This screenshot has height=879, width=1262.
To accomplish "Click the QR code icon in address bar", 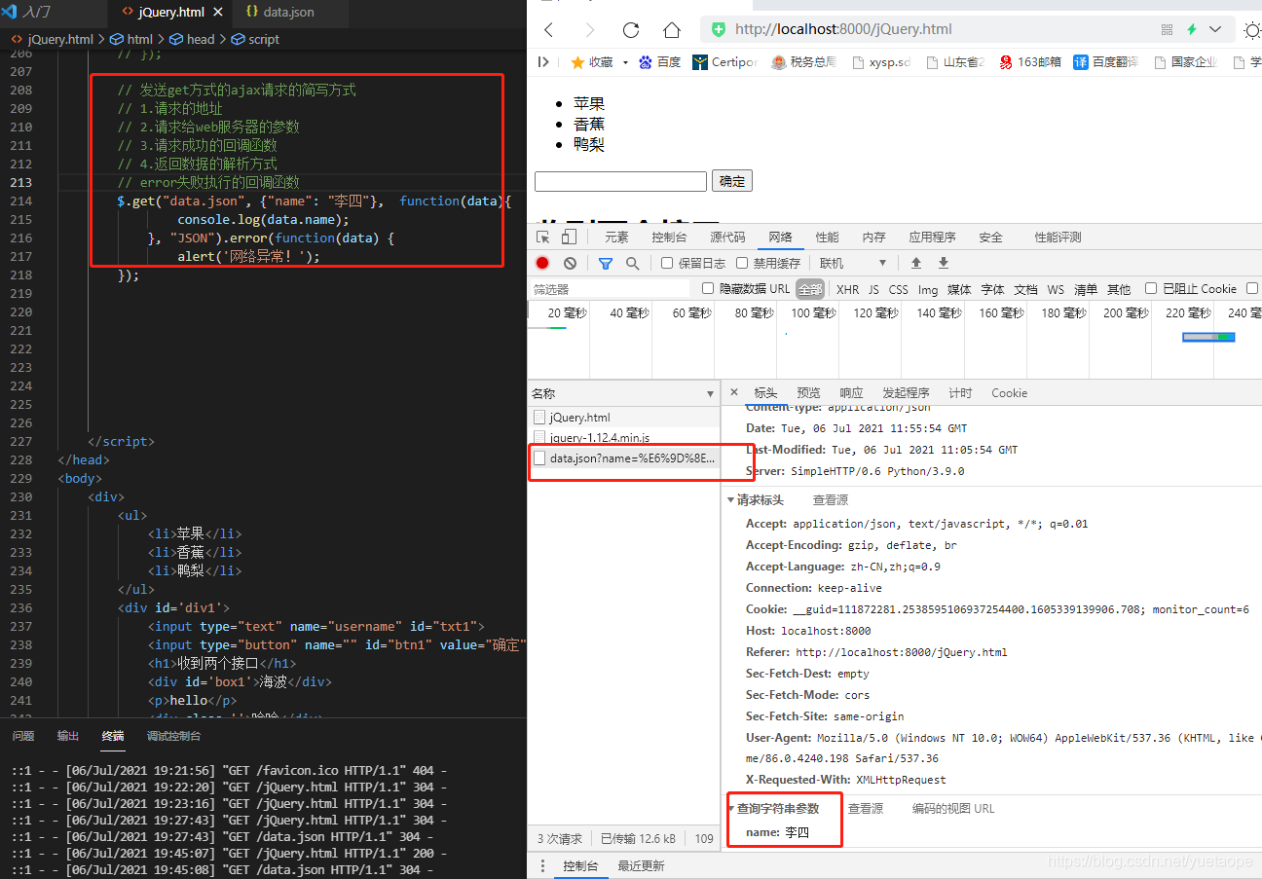I will (1167, 29).
